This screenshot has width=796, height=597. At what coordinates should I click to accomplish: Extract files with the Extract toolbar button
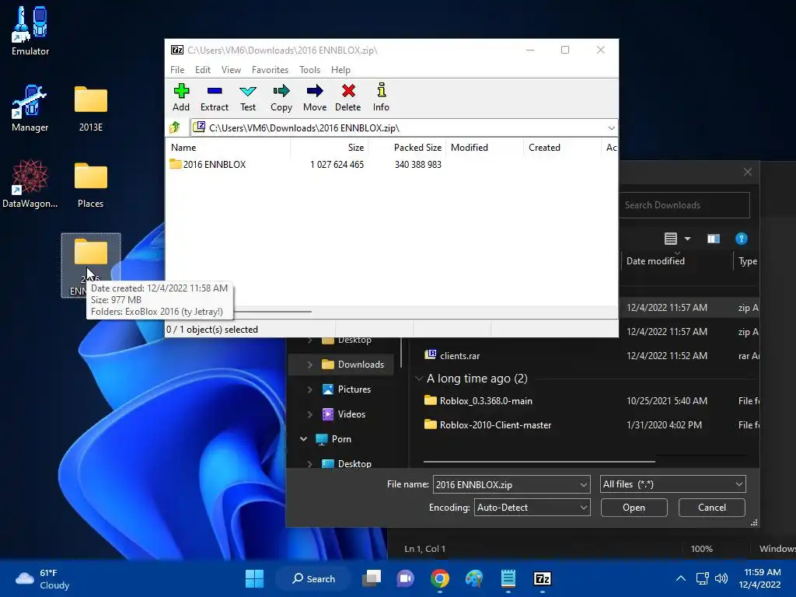click(215, 97)
